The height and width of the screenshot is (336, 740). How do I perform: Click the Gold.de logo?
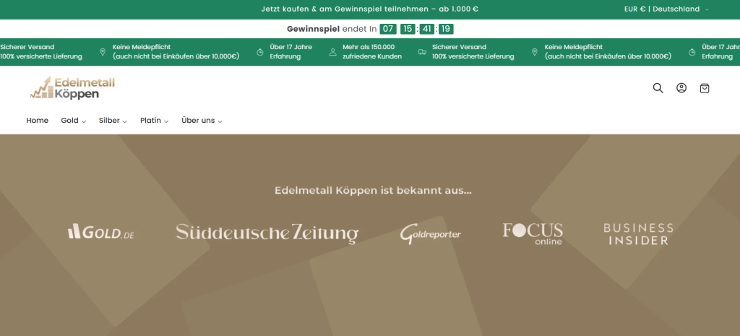coord(100,232)
